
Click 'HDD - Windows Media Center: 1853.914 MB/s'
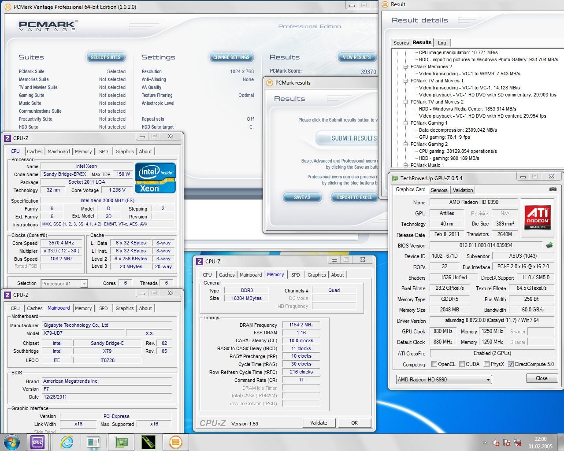tap(468, 109)
